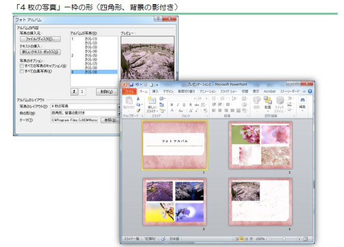The image size is (344, 247).
Task: Click the Undo arrow in PowerPoint
Action: click(x=137, y=84)
